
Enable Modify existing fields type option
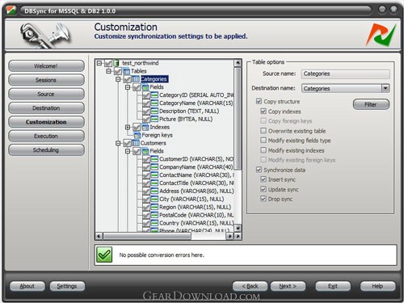tap(263, 141)
